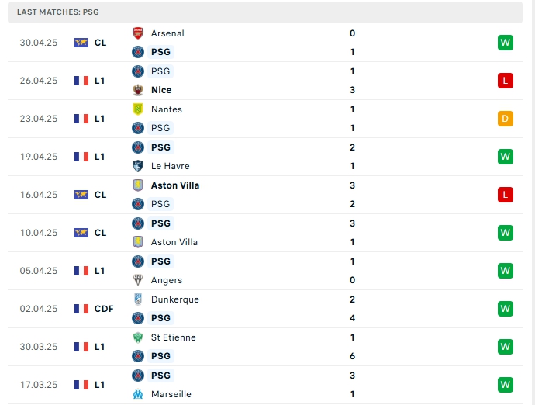Open the 17.03.25 PSG vs Marseille match row

coord(265,385)
